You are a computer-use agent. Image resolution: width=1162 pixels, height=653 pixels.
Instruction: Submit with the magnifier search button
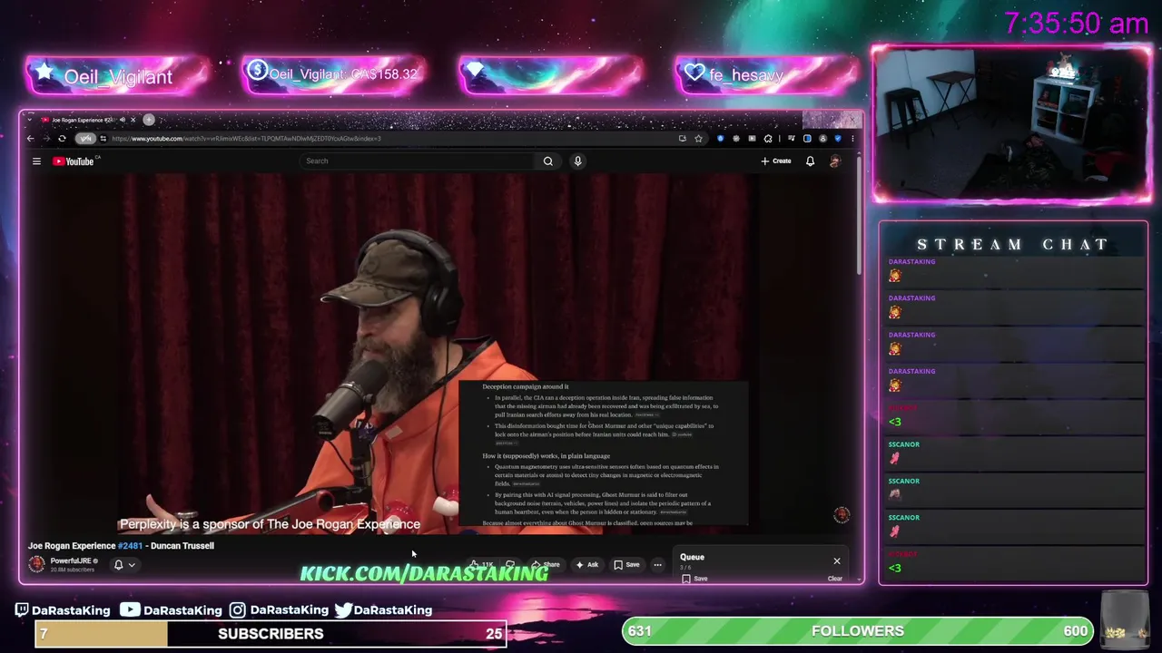click(548, 161)
